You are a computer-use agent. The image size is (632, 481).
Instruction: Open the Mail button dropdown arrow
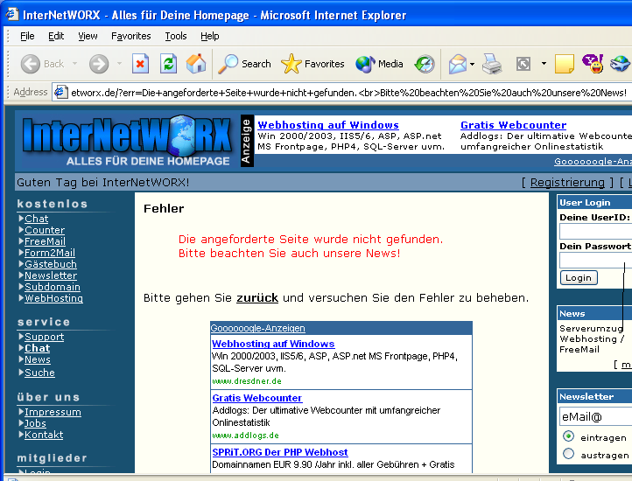pos(473,64)
